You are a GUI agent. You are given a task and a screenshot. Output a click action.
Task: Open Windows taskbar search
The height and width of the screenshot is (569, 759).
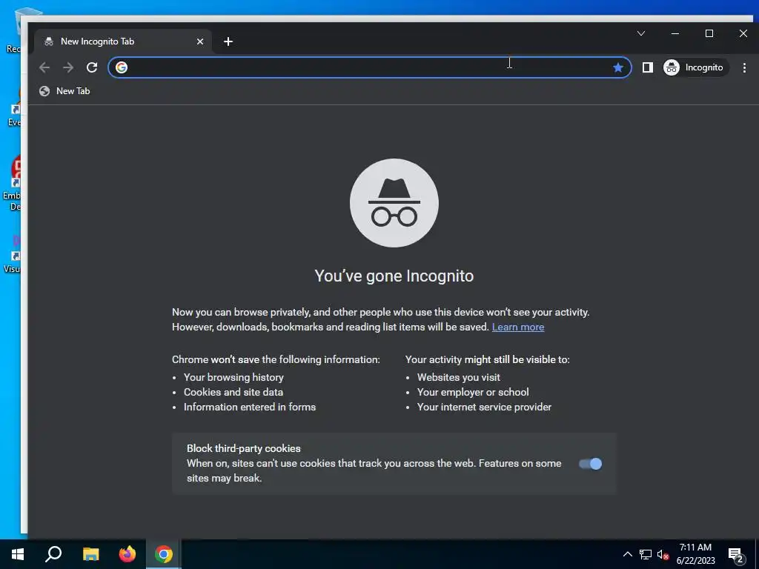pyautogui.click(x=53, y=554)
